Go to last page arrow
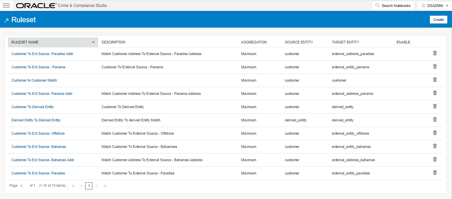This screenshot has height=199, width=452. pyautogui.click(x=104, y=186)
